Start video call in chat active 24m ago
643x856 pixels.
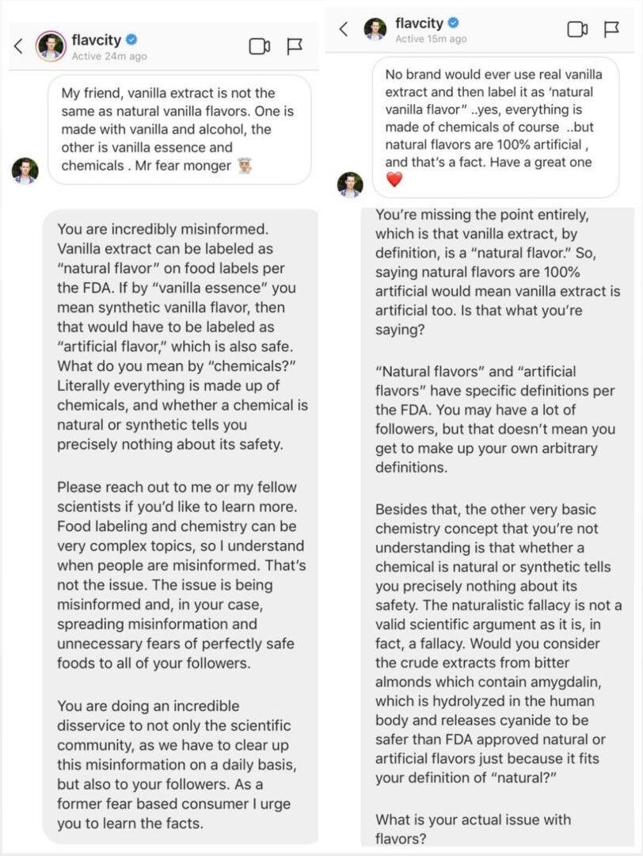(x=260, y=47)
